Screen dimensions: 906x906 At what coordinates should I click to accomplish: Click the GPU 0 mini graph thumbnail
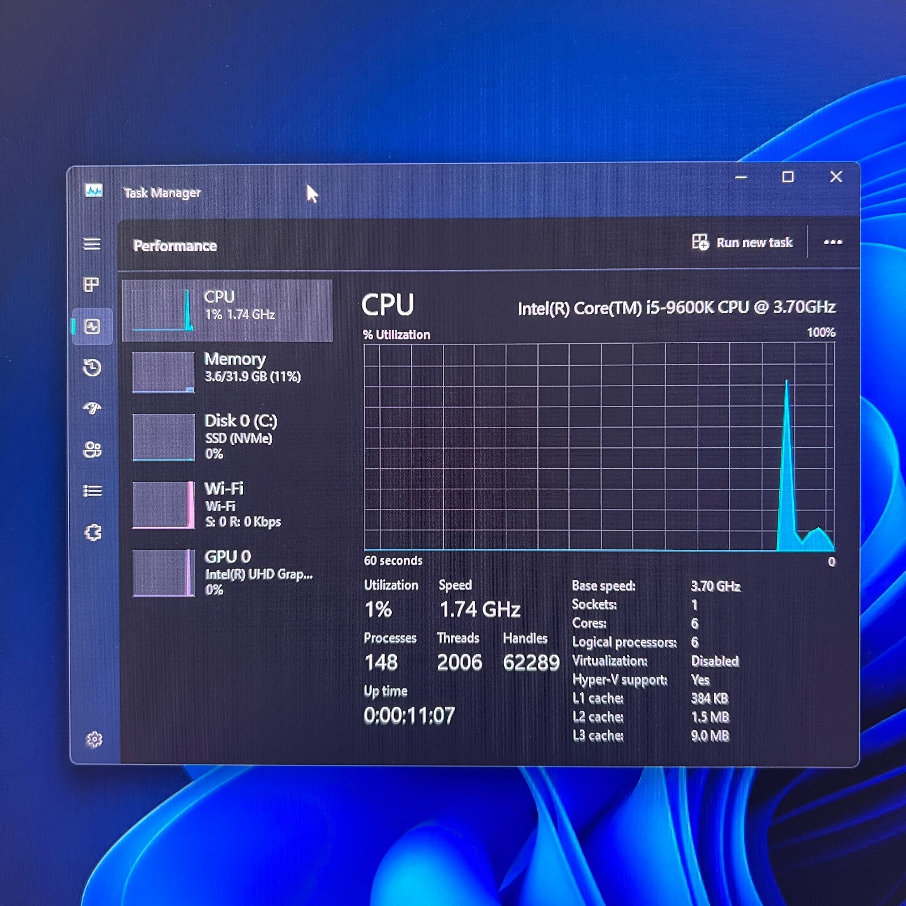coord(164,573)
